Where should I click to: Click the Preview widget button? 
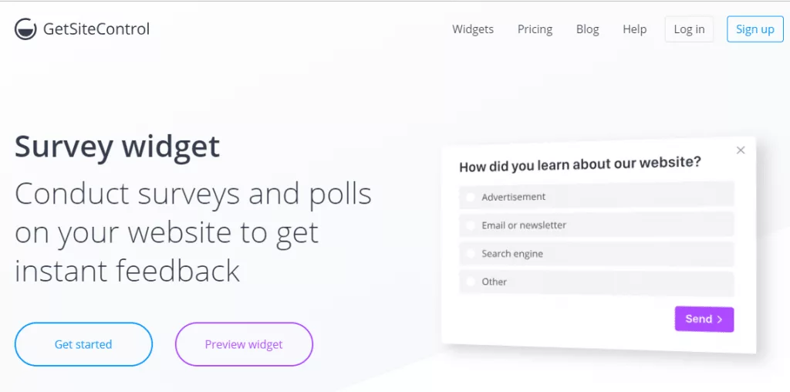click(x=244, y=344)
